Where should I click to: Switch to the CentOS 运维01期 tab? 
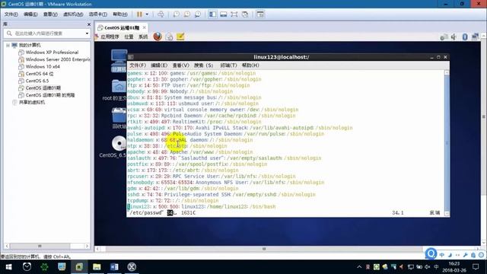122,27
